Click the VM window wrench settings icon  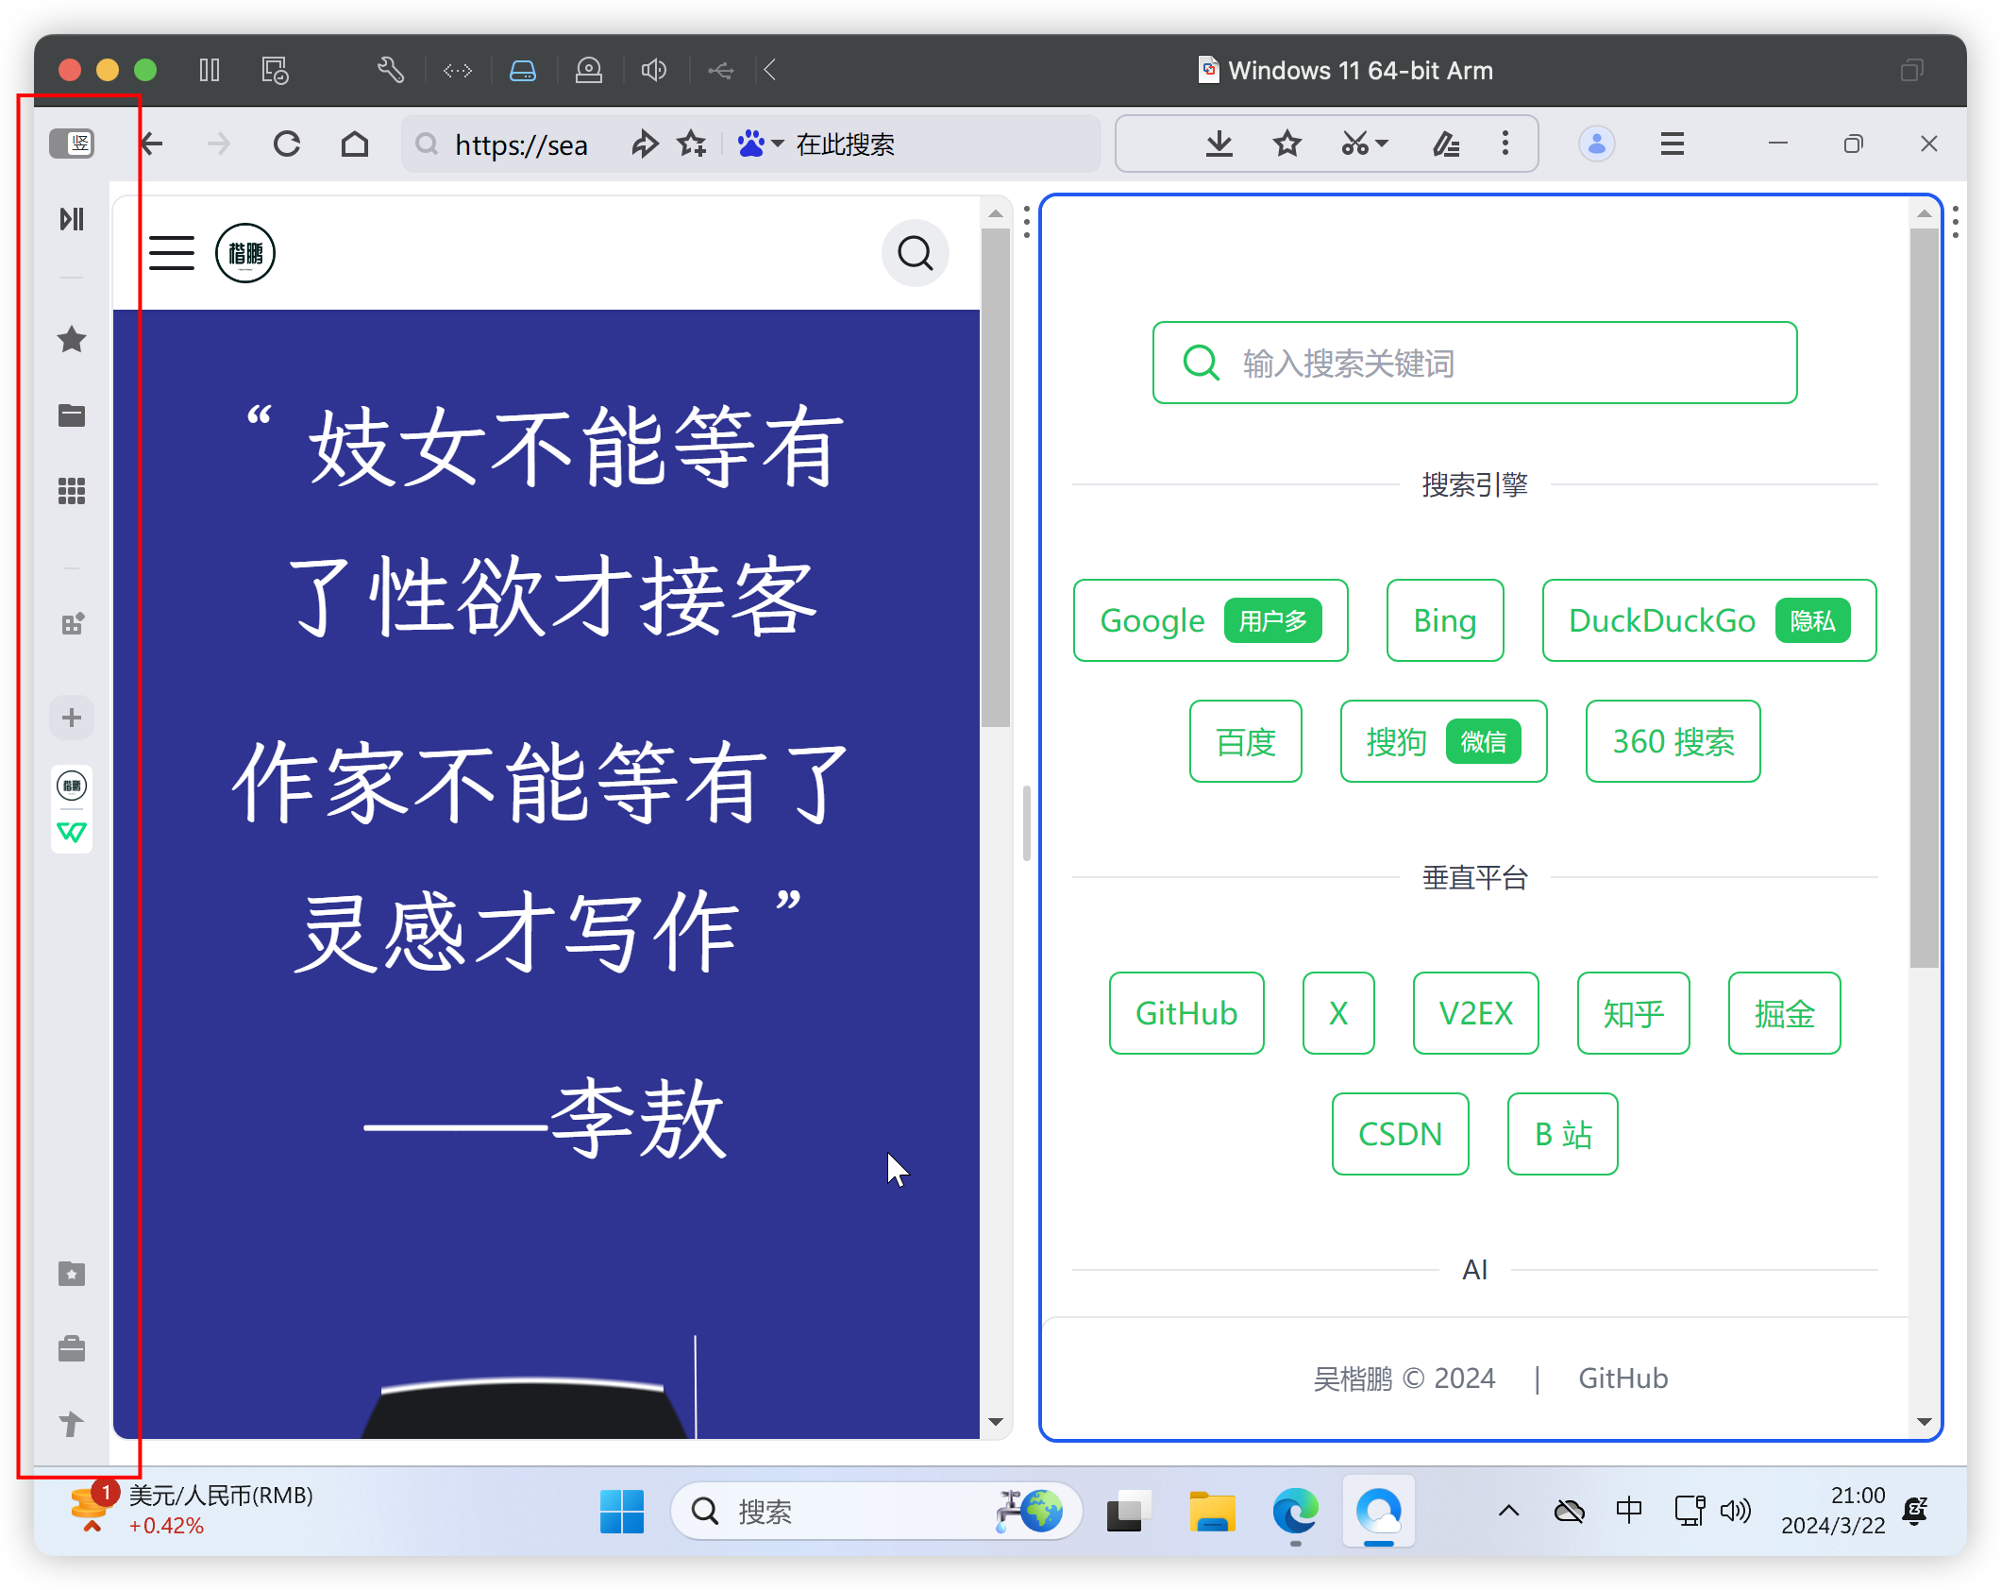point(390,70)
